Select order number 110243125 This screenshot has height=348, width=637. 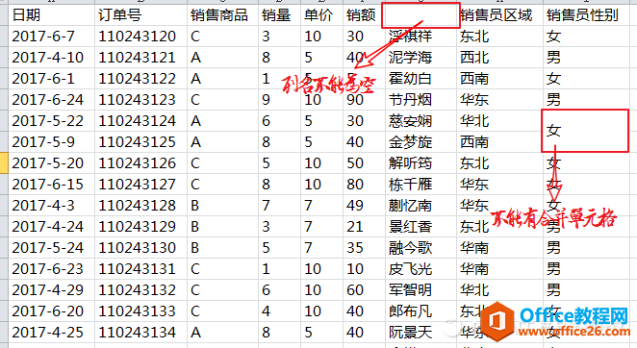click(141, 142)
